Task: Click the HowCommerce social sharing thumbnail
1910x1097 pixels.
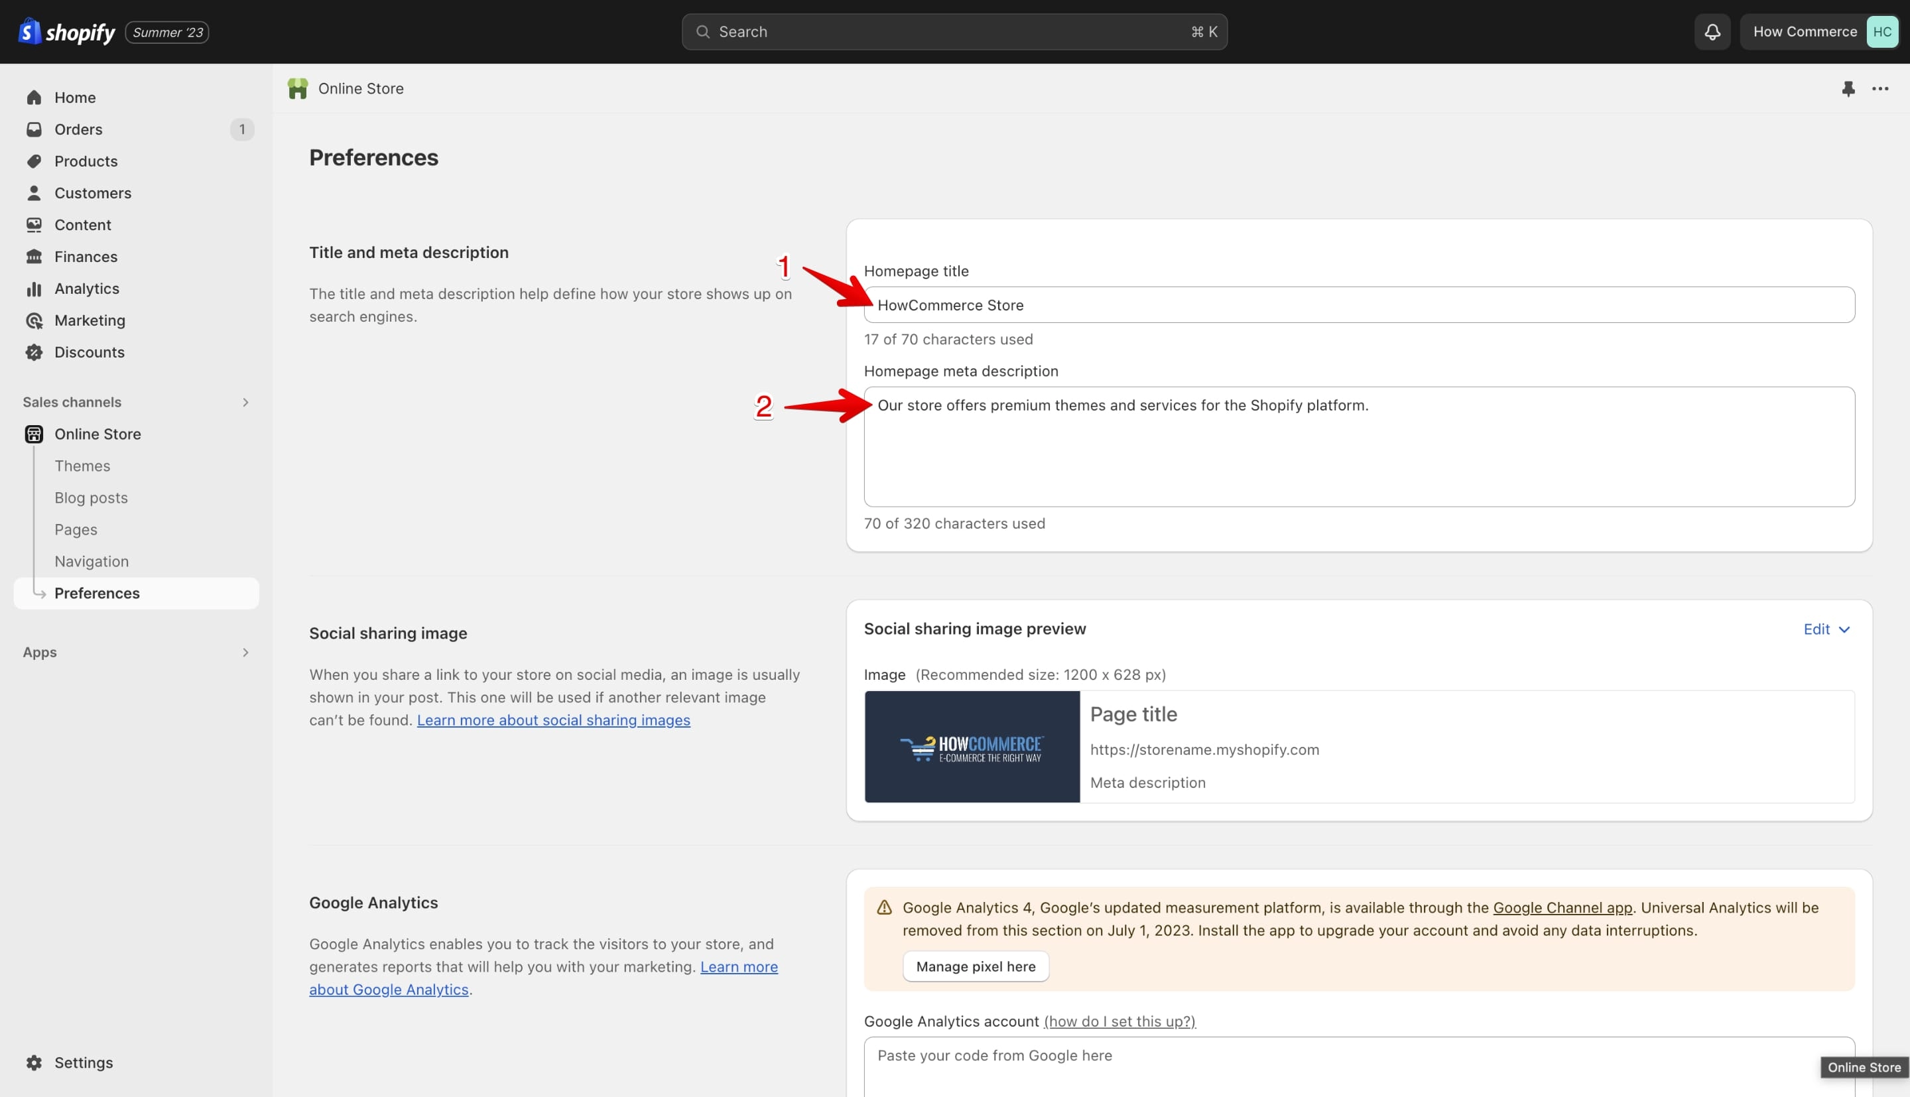Action: click(x=972, y=747)
